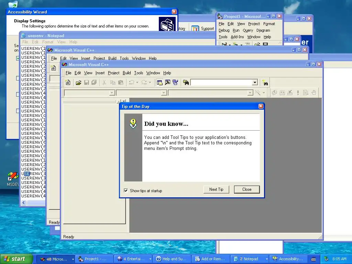Open the Debug menu in Project1 window

[224, 30]
